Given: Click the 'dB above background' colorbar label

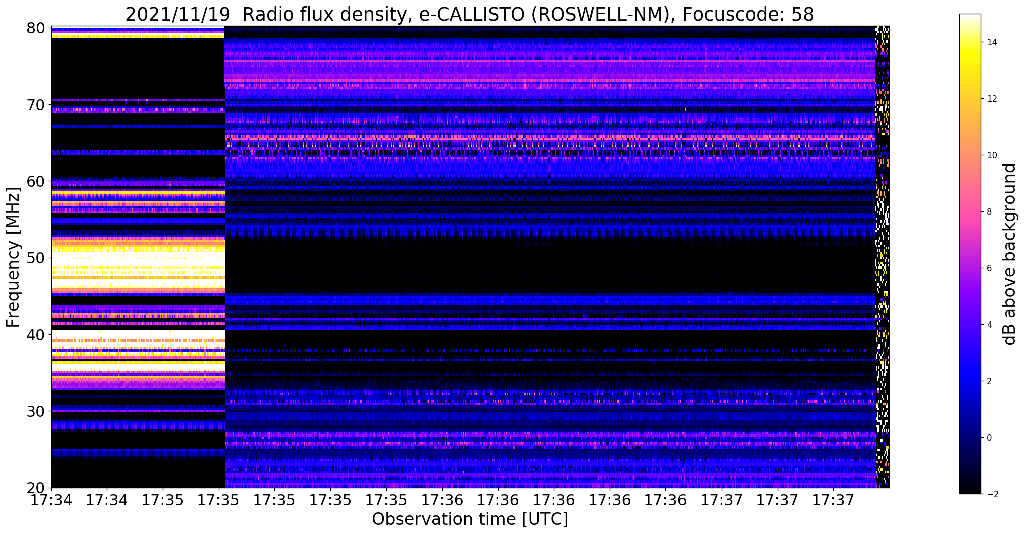Looking at the screenshot, I should [x=1010, y=254].
